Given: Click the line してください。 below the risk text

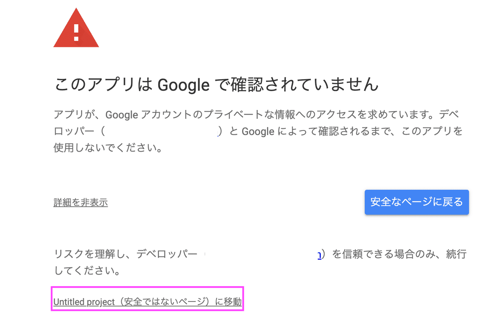Looking at the screenshot, I should click(x=88, y=271).
